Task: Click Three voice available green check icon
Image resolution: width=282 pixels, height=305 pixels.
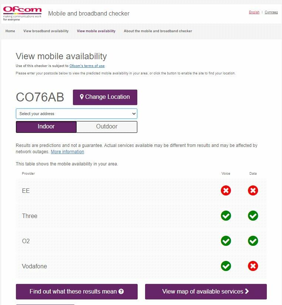Action: point(226,216)
